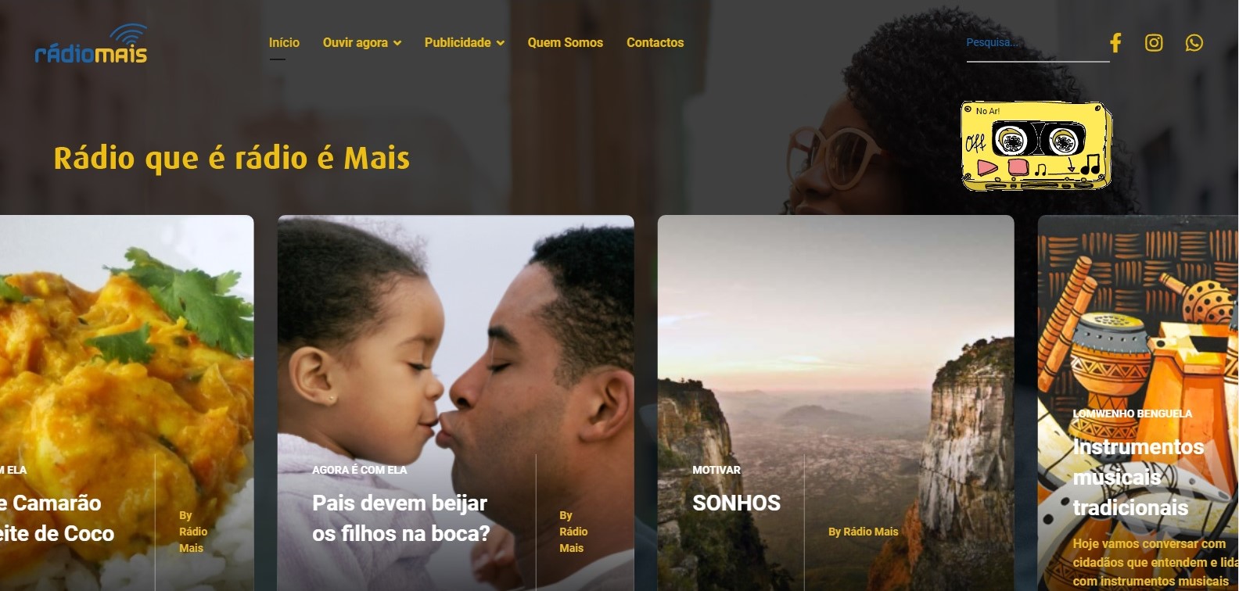
Task: Click the Rádio Mais logo
Action: pyautogui.click(x=92, y=44)
